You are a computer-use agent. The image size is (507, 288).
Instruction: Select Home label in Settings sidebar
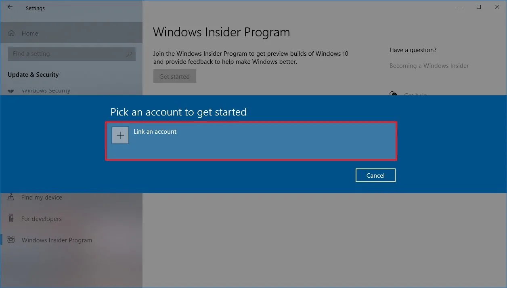pyautogui.click(x=30, y=34)
